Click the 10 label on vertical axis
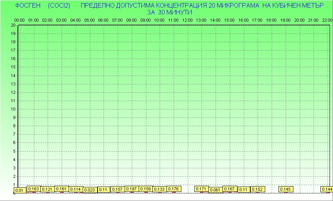Image resolution: width=333 pixels, height=201 pixels. tap(13, 109)
